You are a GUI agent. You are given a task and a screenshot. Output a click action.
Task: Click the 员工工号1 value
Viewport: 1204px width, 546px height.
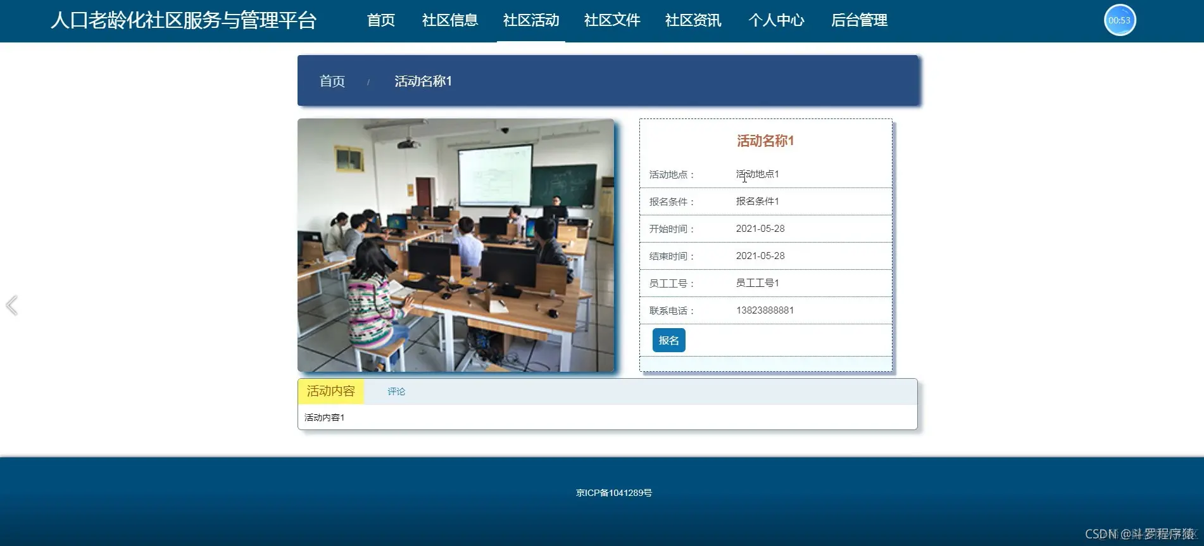click(757, 283)
